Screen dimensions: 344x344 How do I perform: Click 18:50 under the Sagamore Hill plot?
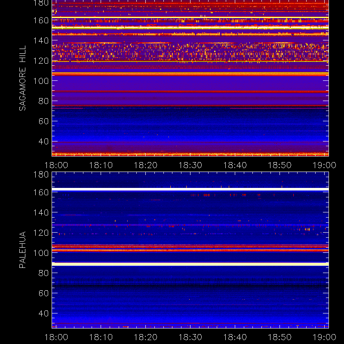280,165
